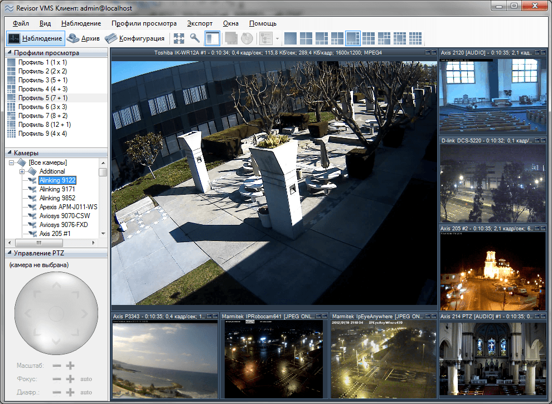Viewport: 552px width, 404px height.
Task: Collapse the Профили просмотра panel
Action: point(9,53)
